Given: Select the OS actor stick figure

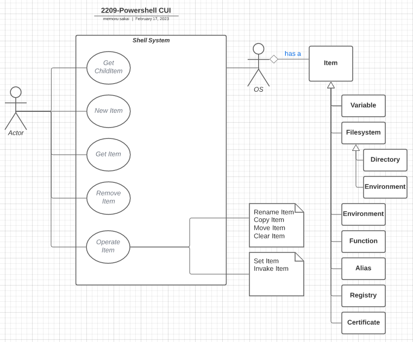Looking at the screenshot, I should click(x=258, y=65).
